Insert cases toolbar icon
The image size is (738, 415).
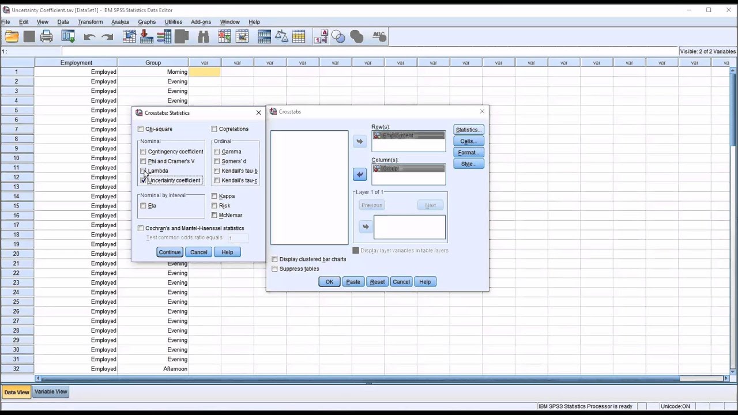(224, 37)
